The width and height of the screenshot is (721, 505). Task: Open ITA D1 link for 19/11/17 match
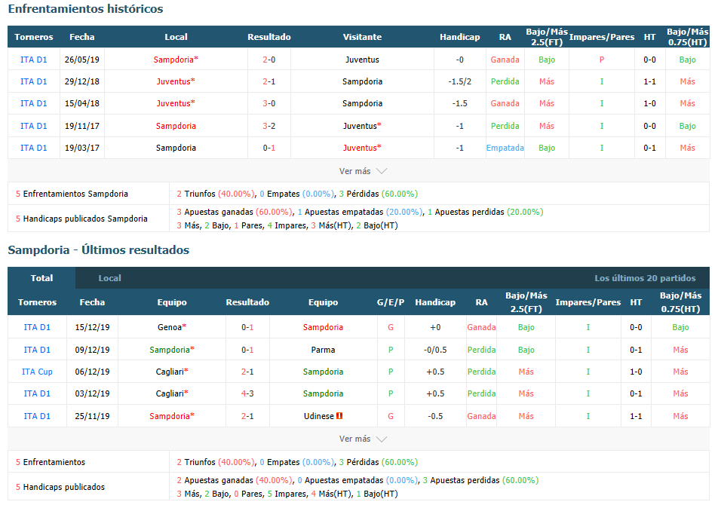point(34,126)
